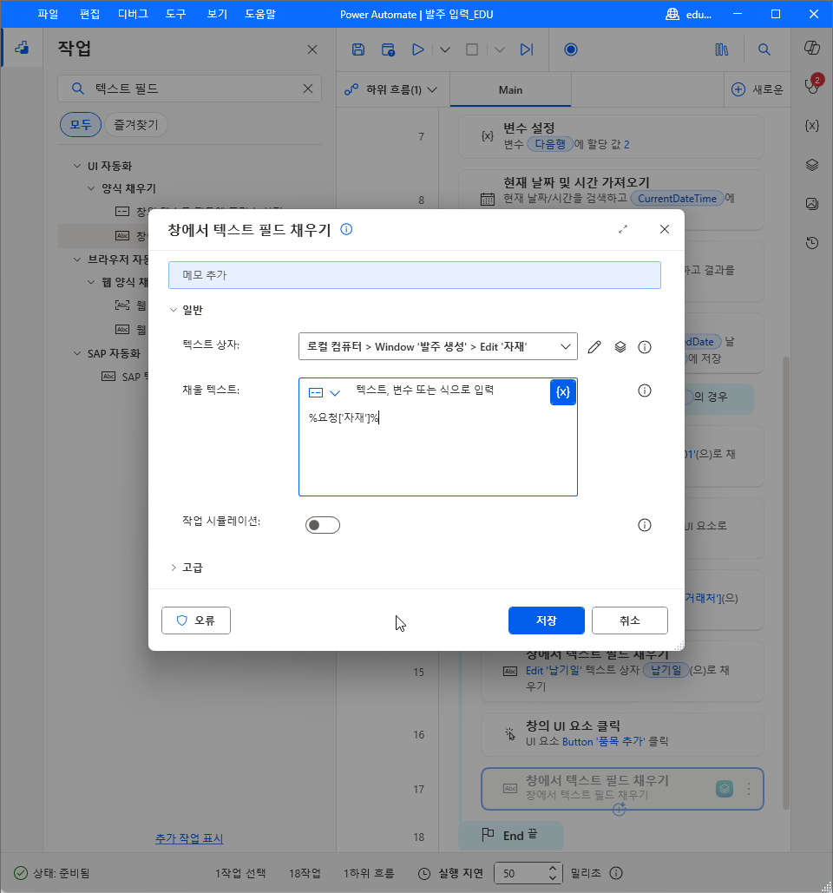Click the 저장 button
Image resolution: width=833 pixels, height=893 pixels.
tap(547, 621)
